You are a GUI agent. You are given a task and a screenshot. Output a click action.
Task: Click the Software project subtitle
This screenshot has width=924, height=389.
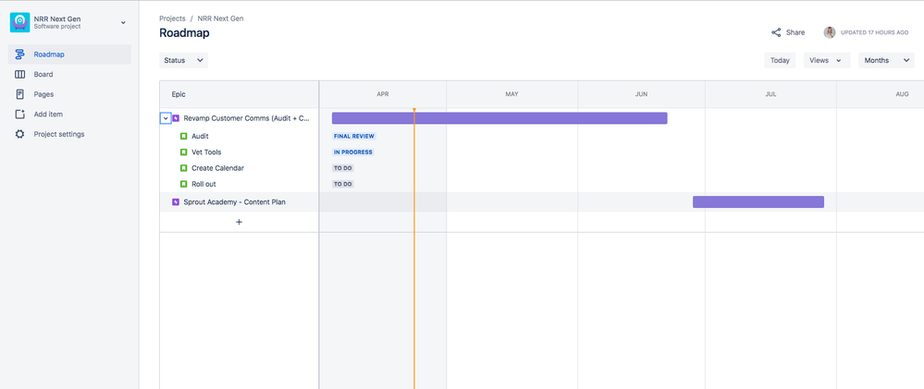pos(57,27)
